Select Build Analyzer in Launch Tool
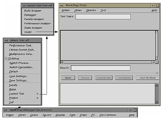This screenshot has height=120, width=163. click(x=33, y=11)
